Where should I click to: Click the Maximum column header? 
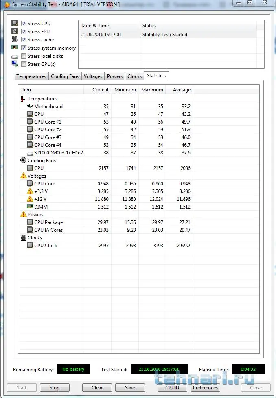(152, 89)
